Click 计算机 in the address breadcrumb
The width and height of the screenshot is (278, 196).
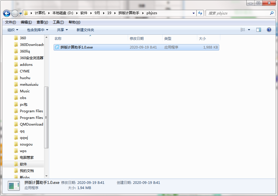(x=40, y=13)
